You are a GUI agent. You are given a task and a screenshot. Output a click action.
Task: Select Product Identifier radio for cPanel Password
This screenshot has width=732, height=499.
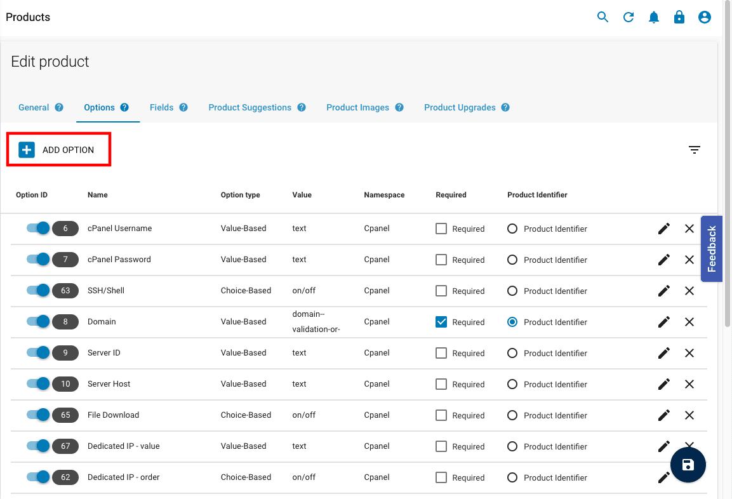[x=512, y=260]
